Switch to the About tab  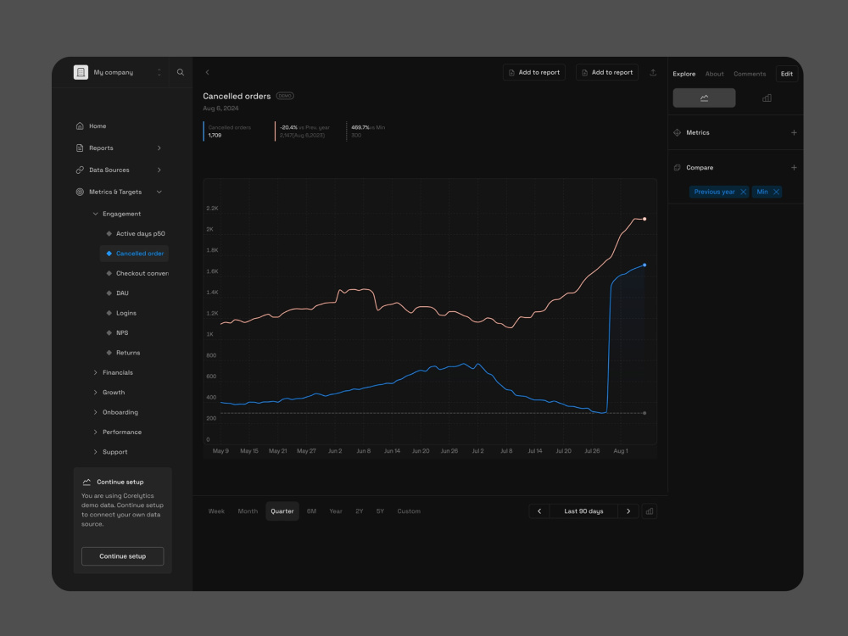[x=714, y=74]
